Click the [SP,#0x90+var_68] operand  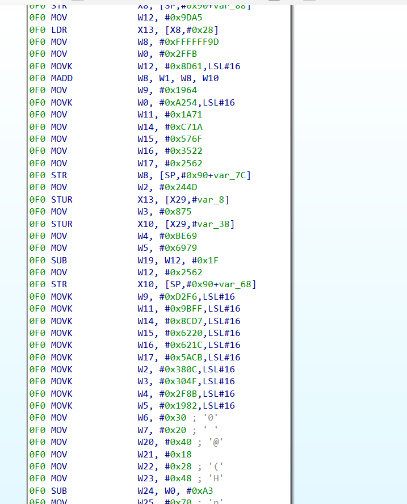coord(211,284)
